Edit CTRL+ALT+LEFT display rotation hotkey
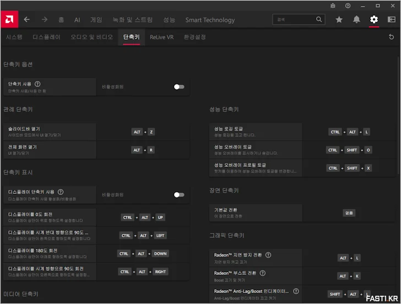 point(143,236)
